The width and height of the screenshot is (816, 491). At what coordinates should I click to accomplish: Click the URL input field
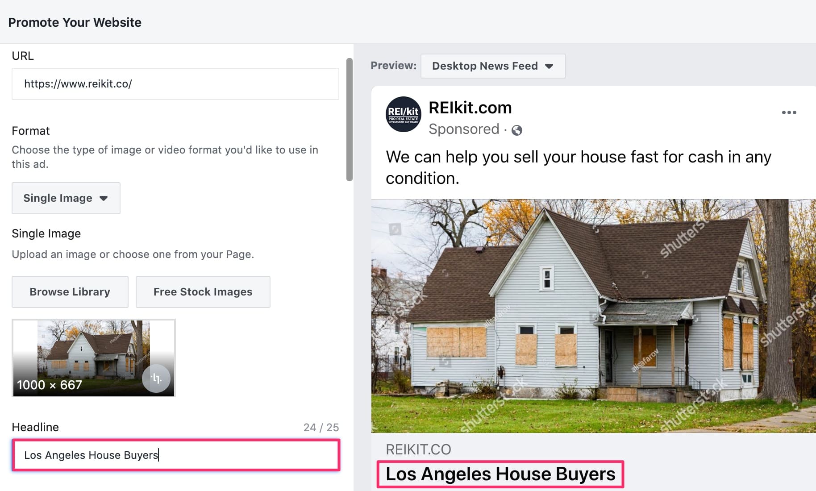[175, 84]
